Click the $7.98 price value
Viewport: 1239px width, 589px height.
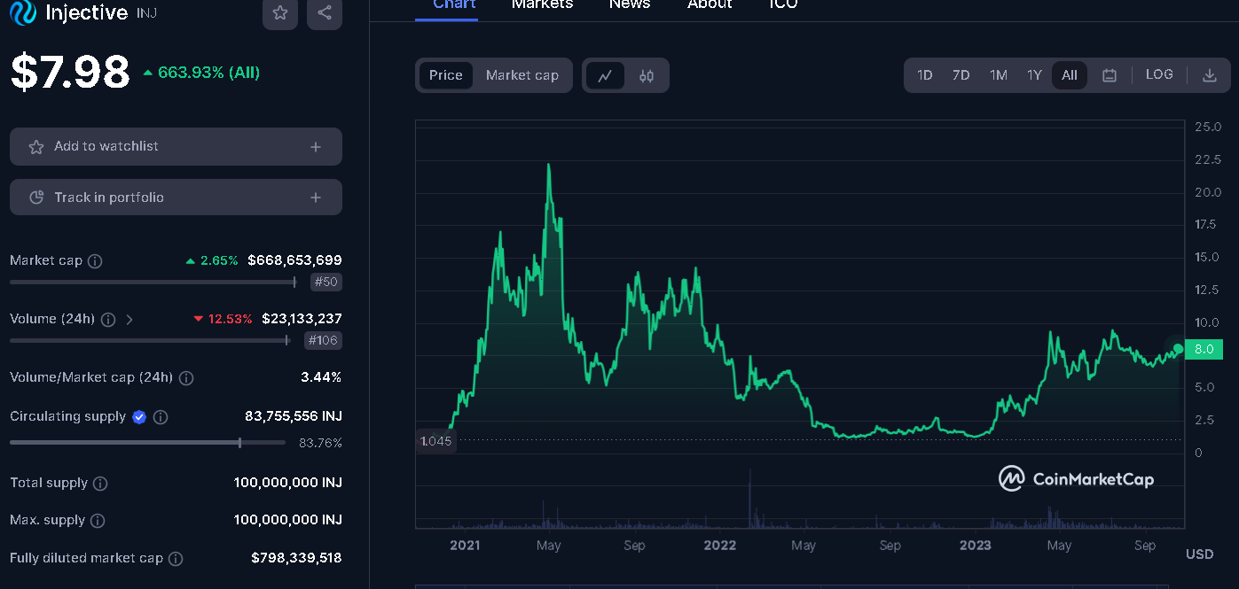tap(70, 73)
